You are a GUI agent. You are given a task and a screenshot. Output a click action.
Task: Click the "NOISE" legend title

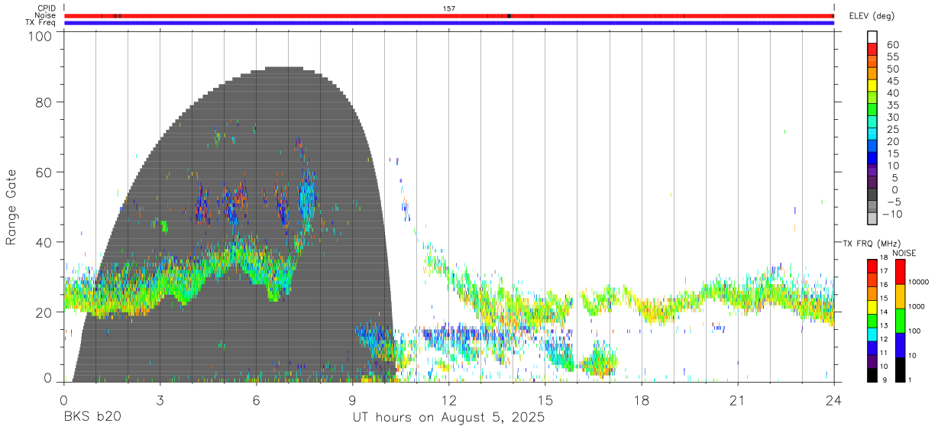pyautogui.click(x=904, y=253)
